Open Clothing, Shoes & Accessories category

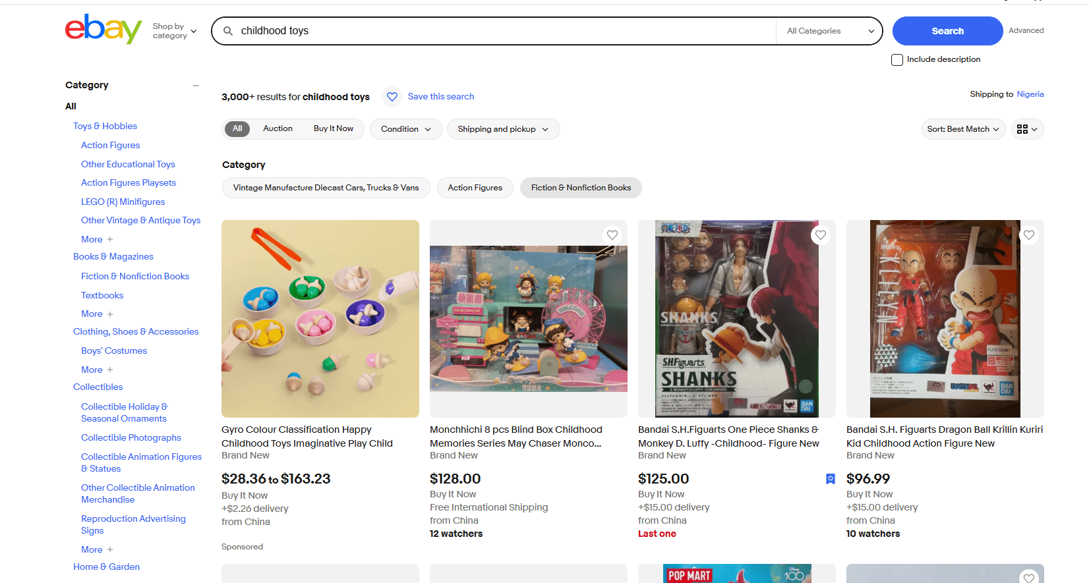[x=136, y=331]
